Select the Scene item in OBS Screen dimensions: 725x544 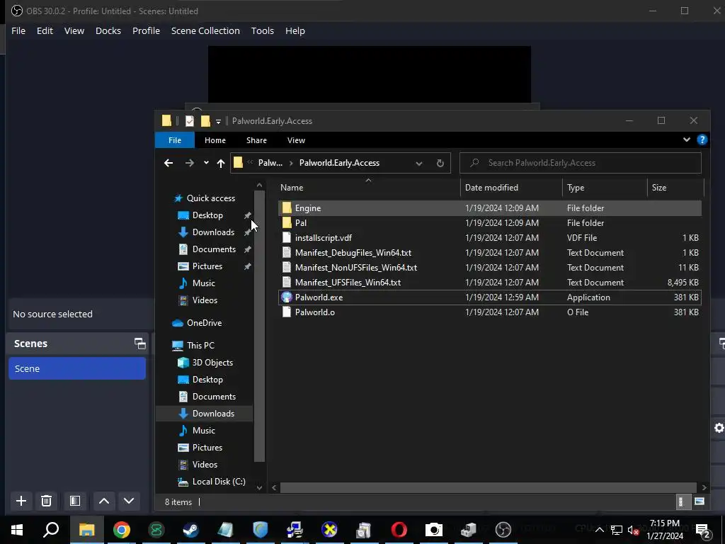(x=77, y=368)
